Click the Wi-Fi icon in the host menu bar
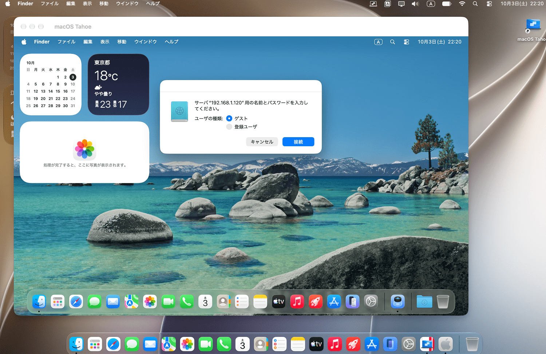 click(462, 4)
